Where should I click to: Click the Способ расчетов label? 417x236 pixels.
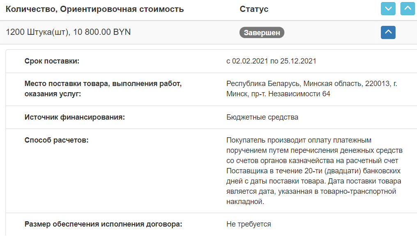56,140
